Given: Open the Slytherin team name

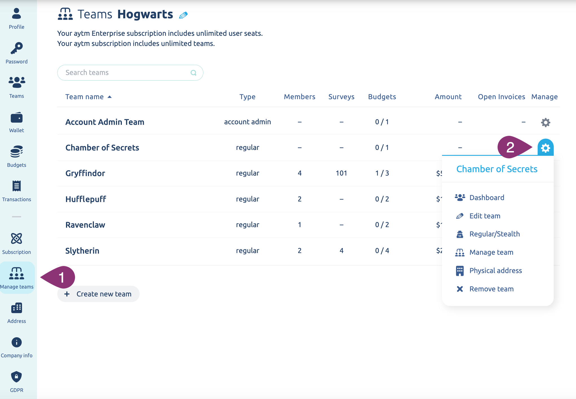Looking at the screenshot, I should (82, 251).
